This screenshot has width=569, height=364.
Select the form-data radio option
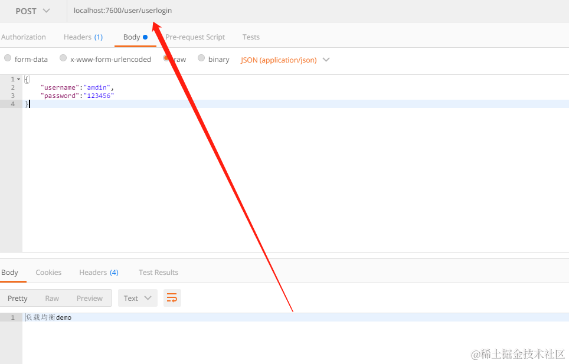[8, 58]
